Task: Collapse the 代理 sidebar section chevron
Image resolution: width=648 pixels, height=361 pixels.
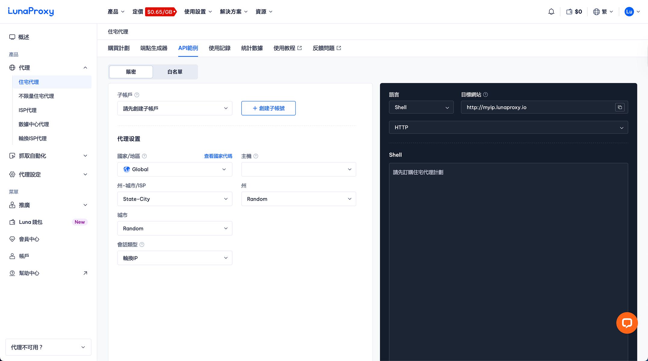Action: 85,68
